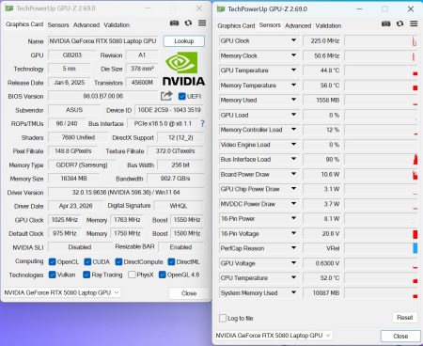This screenshot has height=346, width=423.
Task: Open Memory Controller Load dropdown arrow
Action: [x=293, y=129]
